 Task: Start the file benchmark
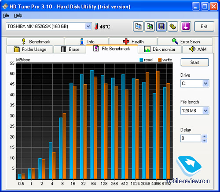pyautogui.click(x=195, y=62)
